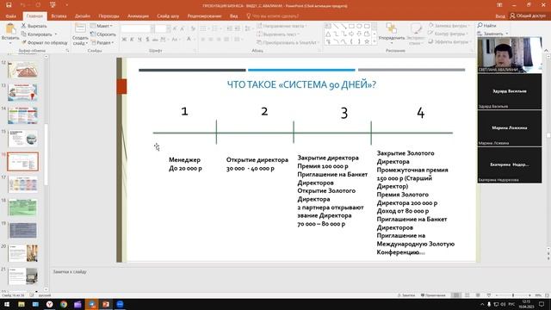Start slideshow from the status bar
This screenshot has height=310, width=551.
pos(489,295)
